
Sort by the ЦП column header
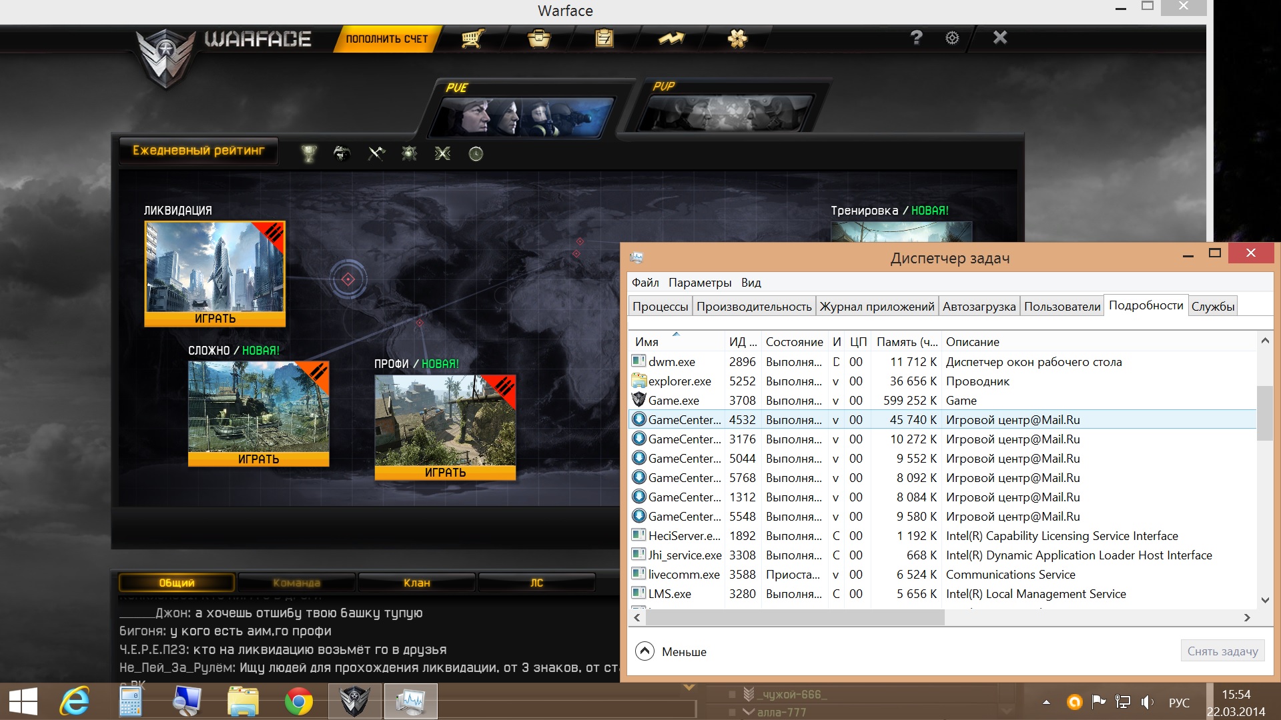(x=858, y=341)
